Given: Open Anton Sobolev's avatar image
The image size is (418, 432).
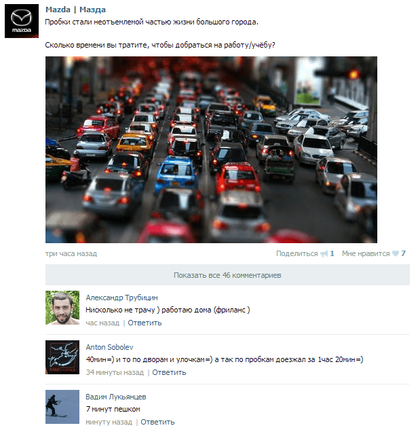Looking at the screenshot, I should pyautogui.click(x=62, y=357).
